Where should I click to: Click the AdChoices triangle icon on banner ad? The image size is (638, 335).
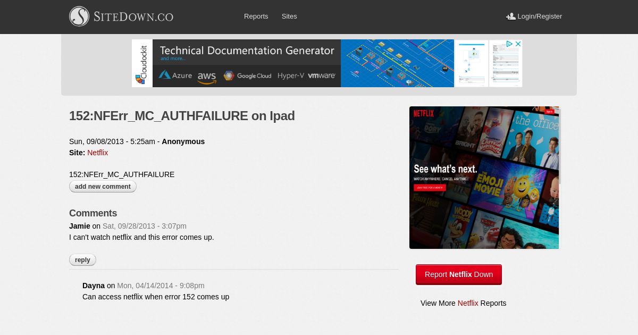pos(509,44)
